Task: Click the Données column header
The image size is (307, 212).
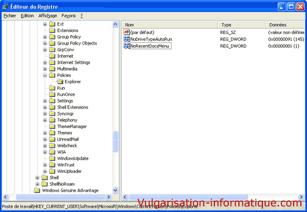Action: point(285,25)
